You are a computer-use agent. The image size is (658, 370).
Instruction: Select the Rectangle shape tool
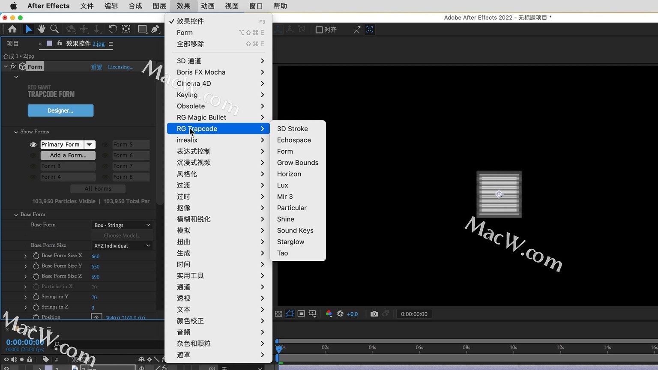point(142,29)
